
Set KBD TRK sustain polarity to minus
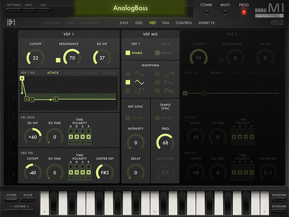82,178
